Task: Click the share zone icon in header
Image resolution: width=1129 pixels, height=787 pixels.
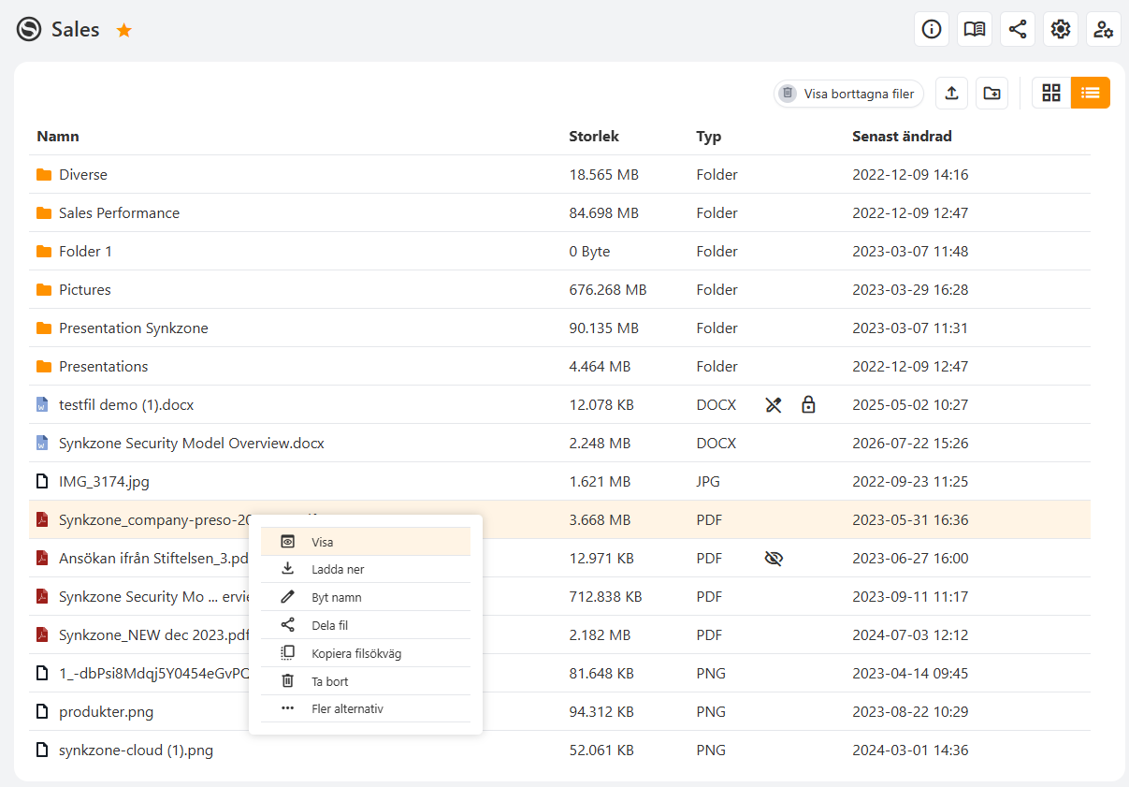Action: click(x=1018, y=29)
